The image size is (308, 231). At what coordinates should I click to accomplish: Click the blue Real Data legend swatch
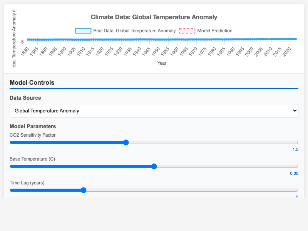click(x=83, y=31)
